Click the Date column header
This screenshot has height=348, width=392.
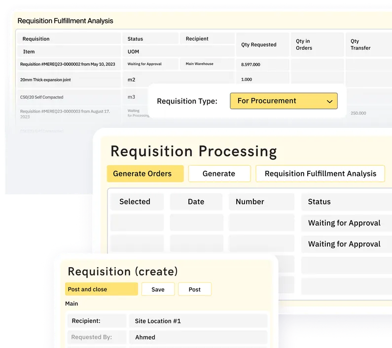point(196,202)
